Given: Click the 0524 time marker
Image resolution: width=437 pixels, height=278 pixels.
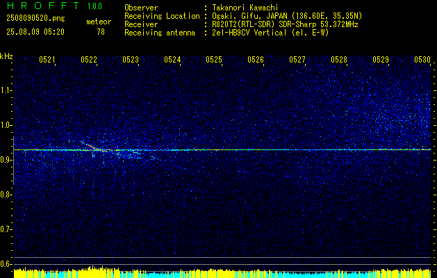Looking at the screenshot, I should 172,59.
